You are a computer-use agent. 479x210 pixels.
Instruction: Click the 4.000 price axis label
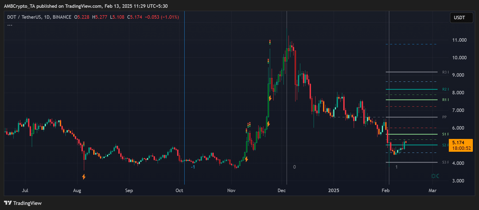[x=458, y=163]
